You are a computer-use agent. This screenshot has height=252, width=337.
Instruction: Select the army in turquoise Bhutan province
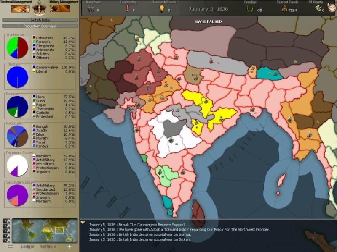pyautogui.click(x=275, y=74)
